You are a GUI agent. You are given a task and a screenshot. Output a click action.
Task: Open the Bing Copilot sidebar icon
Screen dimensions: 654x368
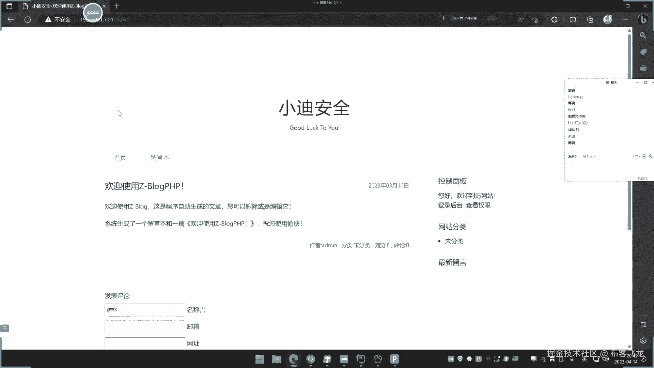(x=643, y=19)
